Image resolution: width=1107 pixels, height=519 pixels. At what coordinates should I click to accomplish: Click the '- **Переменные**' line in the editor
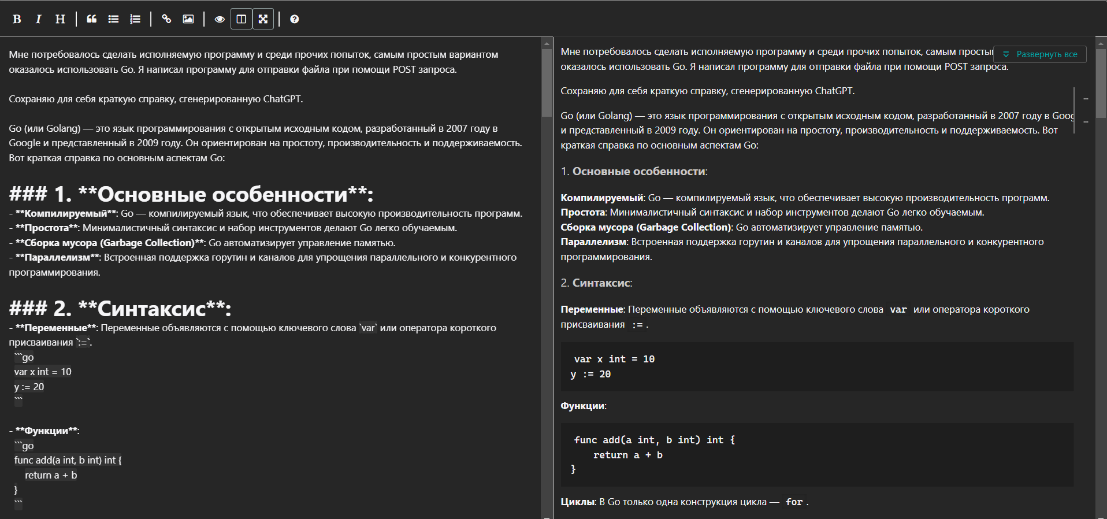[x=252, y=335]
